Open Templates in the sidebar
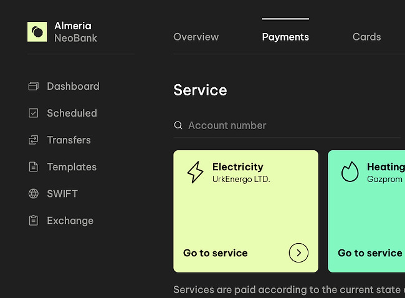405x298 pixels. pos(62,166)
